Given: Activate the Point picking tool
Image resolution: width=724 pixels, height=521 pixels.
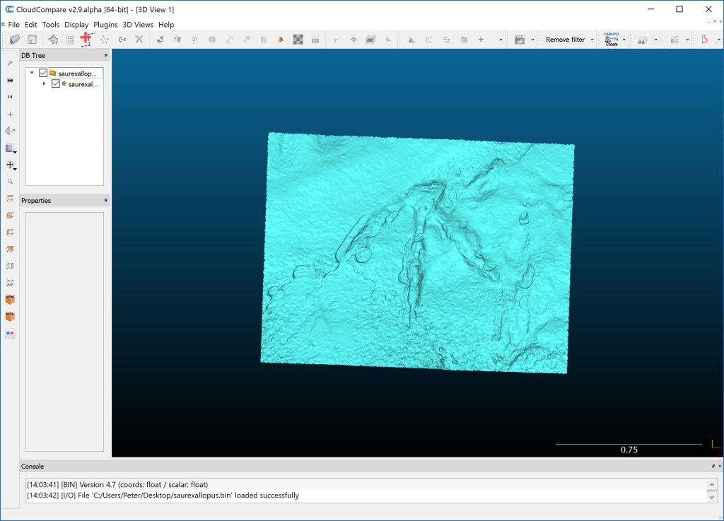Looking at the screenshot, I should (86, 39).
